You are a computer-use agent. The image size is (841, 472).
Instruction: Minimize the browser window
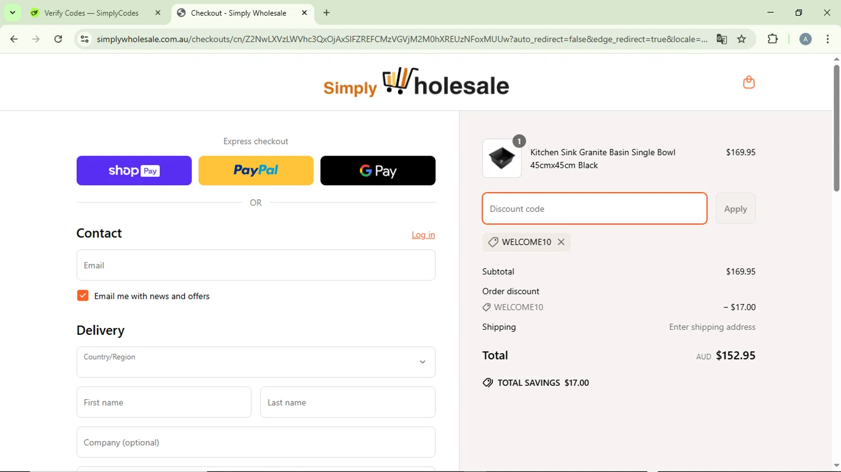pyautogui.click(x=770, y=12)
